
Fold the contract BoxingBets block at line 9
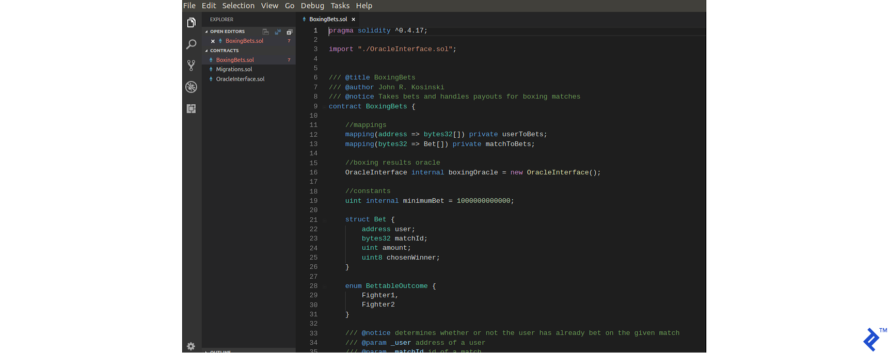pyautogui.click(x=324, y=107)
